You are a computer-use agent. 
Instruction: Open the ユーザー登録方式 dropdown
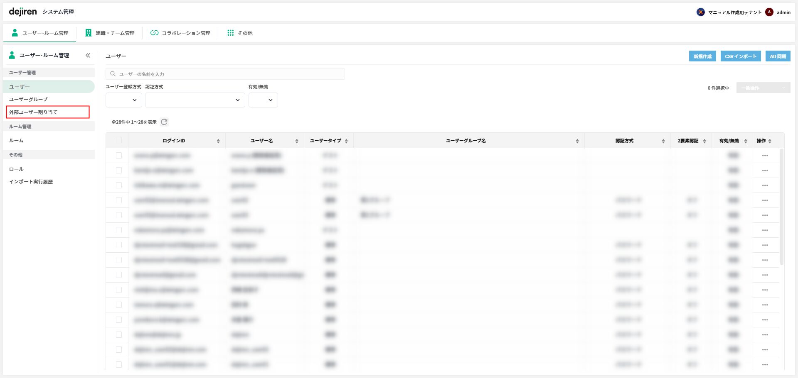click(x=124, y=100)
